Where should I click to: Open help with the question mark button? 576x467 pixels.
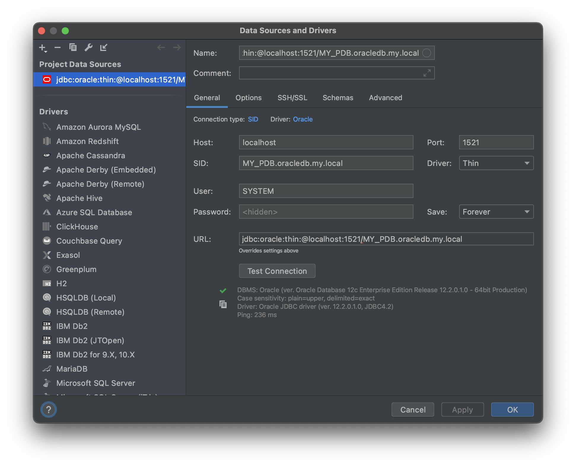pyautogui.click(x=49, y=410)
